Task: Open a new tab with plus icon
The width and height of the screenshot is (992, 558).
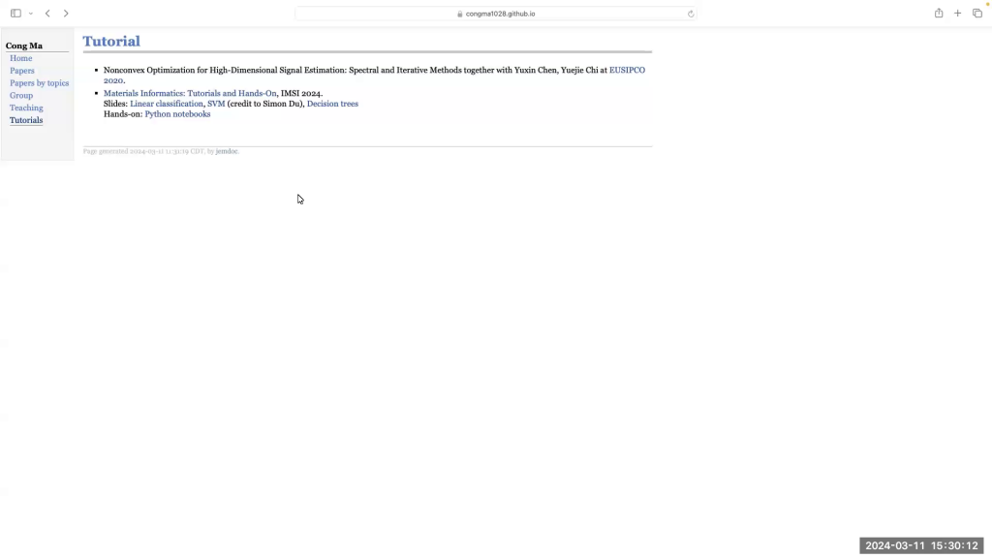Action: click(x=957, y=14)
